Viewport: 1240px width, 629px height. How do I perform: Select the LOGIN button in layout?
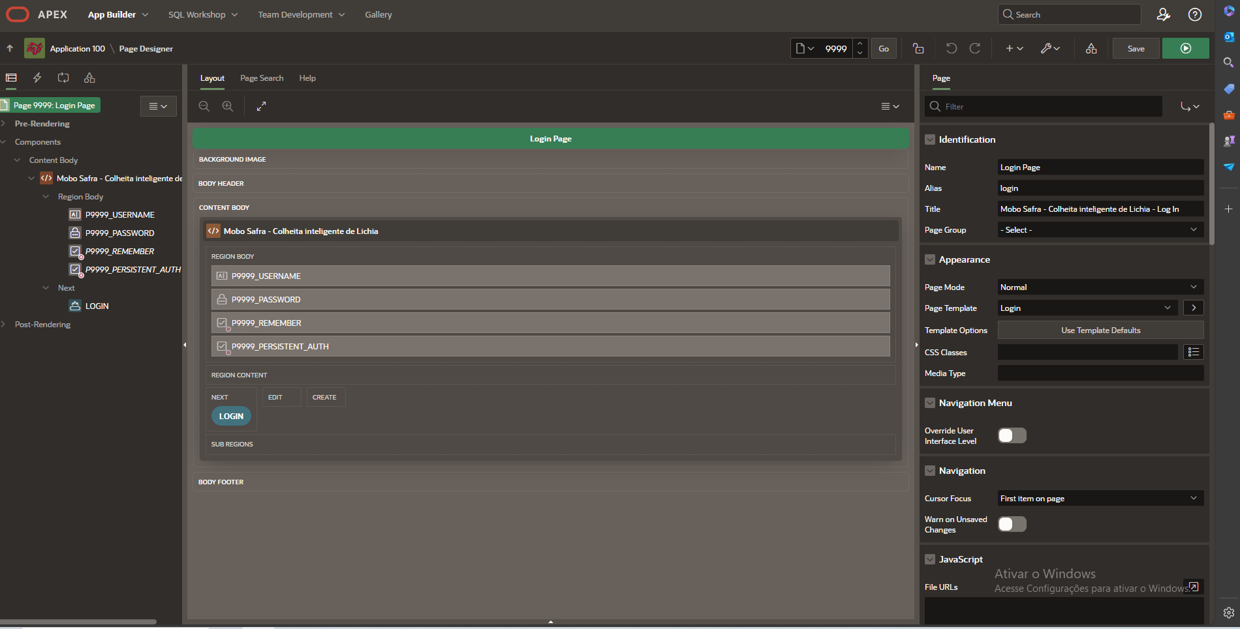tap(231, 416)
